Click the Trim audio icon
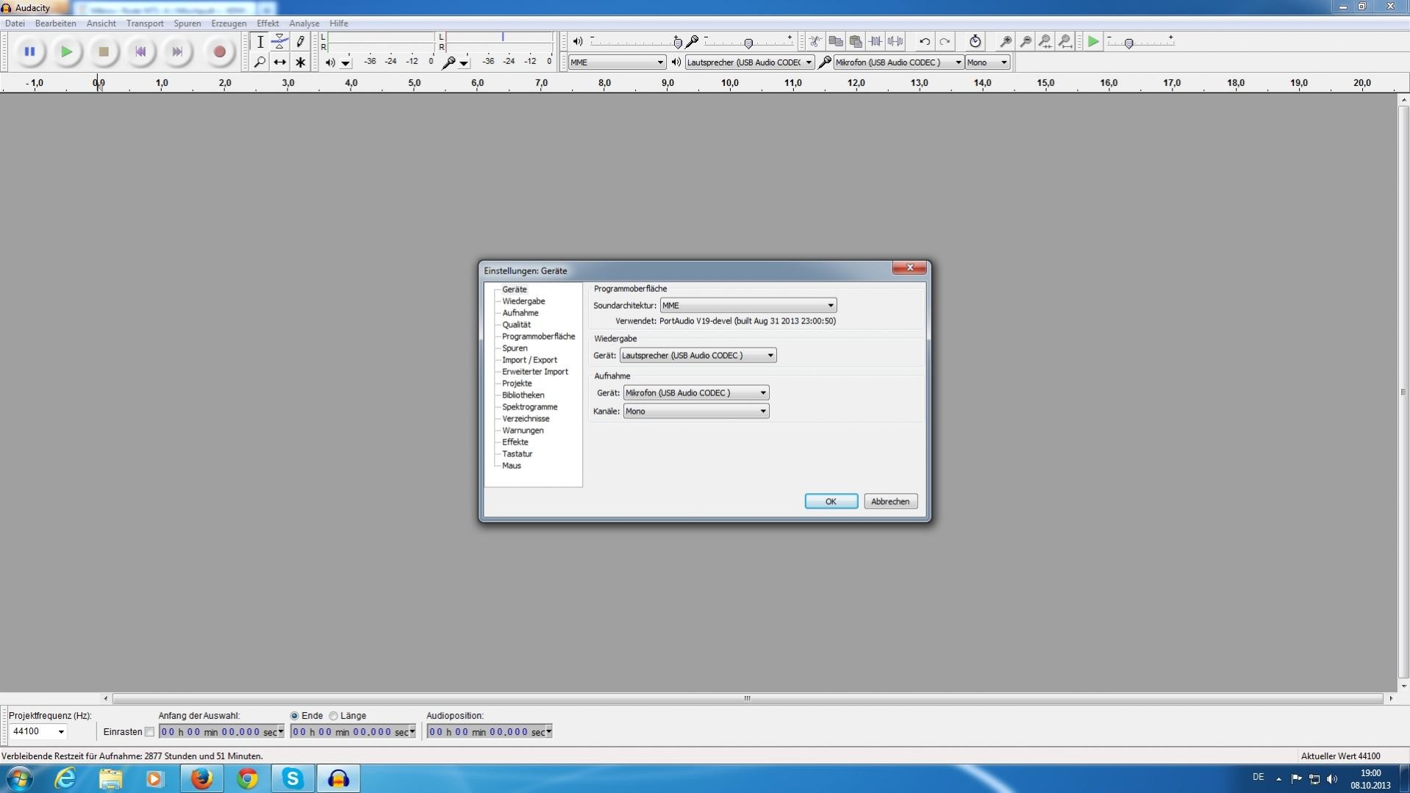Screen dimensions: 1410x793 tap(875, 42)
